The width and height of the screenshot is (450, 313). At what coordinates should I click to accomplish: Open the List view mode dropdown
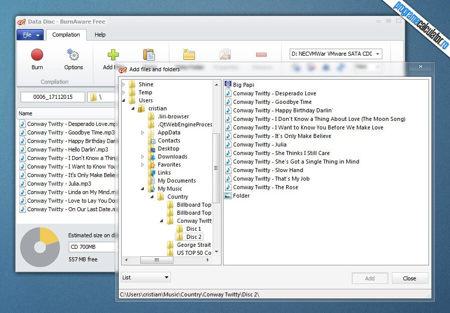click(x=146, y=277)
